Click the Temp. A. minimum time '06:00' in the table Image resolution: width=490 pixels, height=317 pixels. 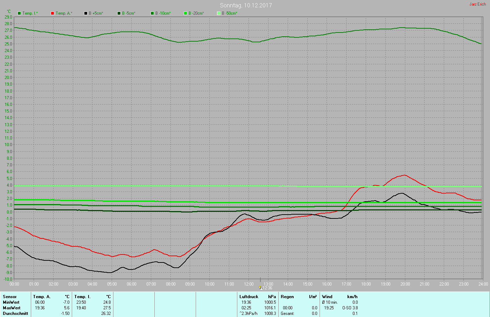[x=40, y=302]
